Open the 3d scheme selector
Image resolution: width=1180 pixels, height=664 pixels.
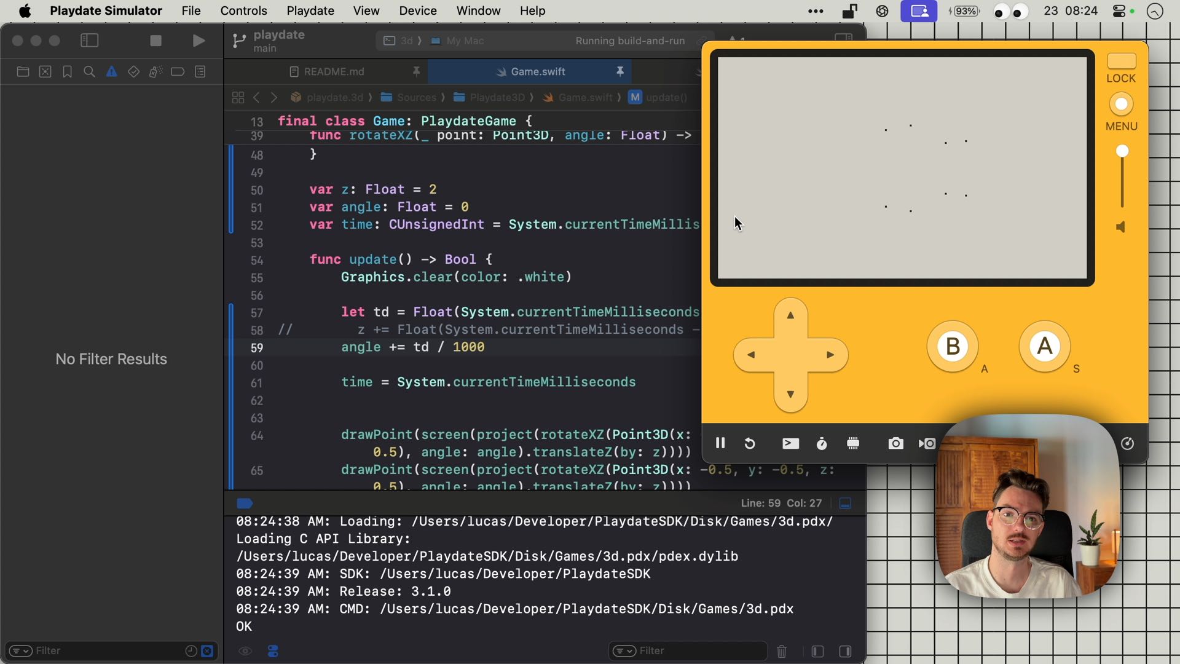(398, 41)
